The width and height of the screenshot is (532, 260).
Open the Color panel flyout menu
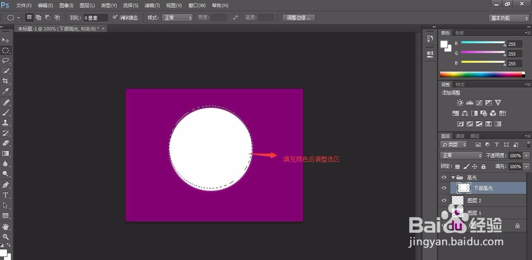tap(527, 33)
